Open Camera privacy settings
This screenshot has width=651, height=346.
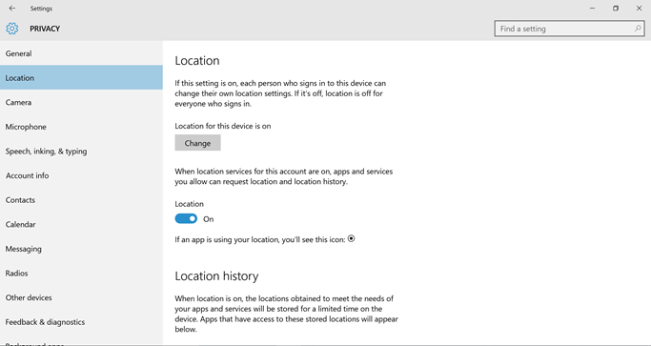[81, 102]
